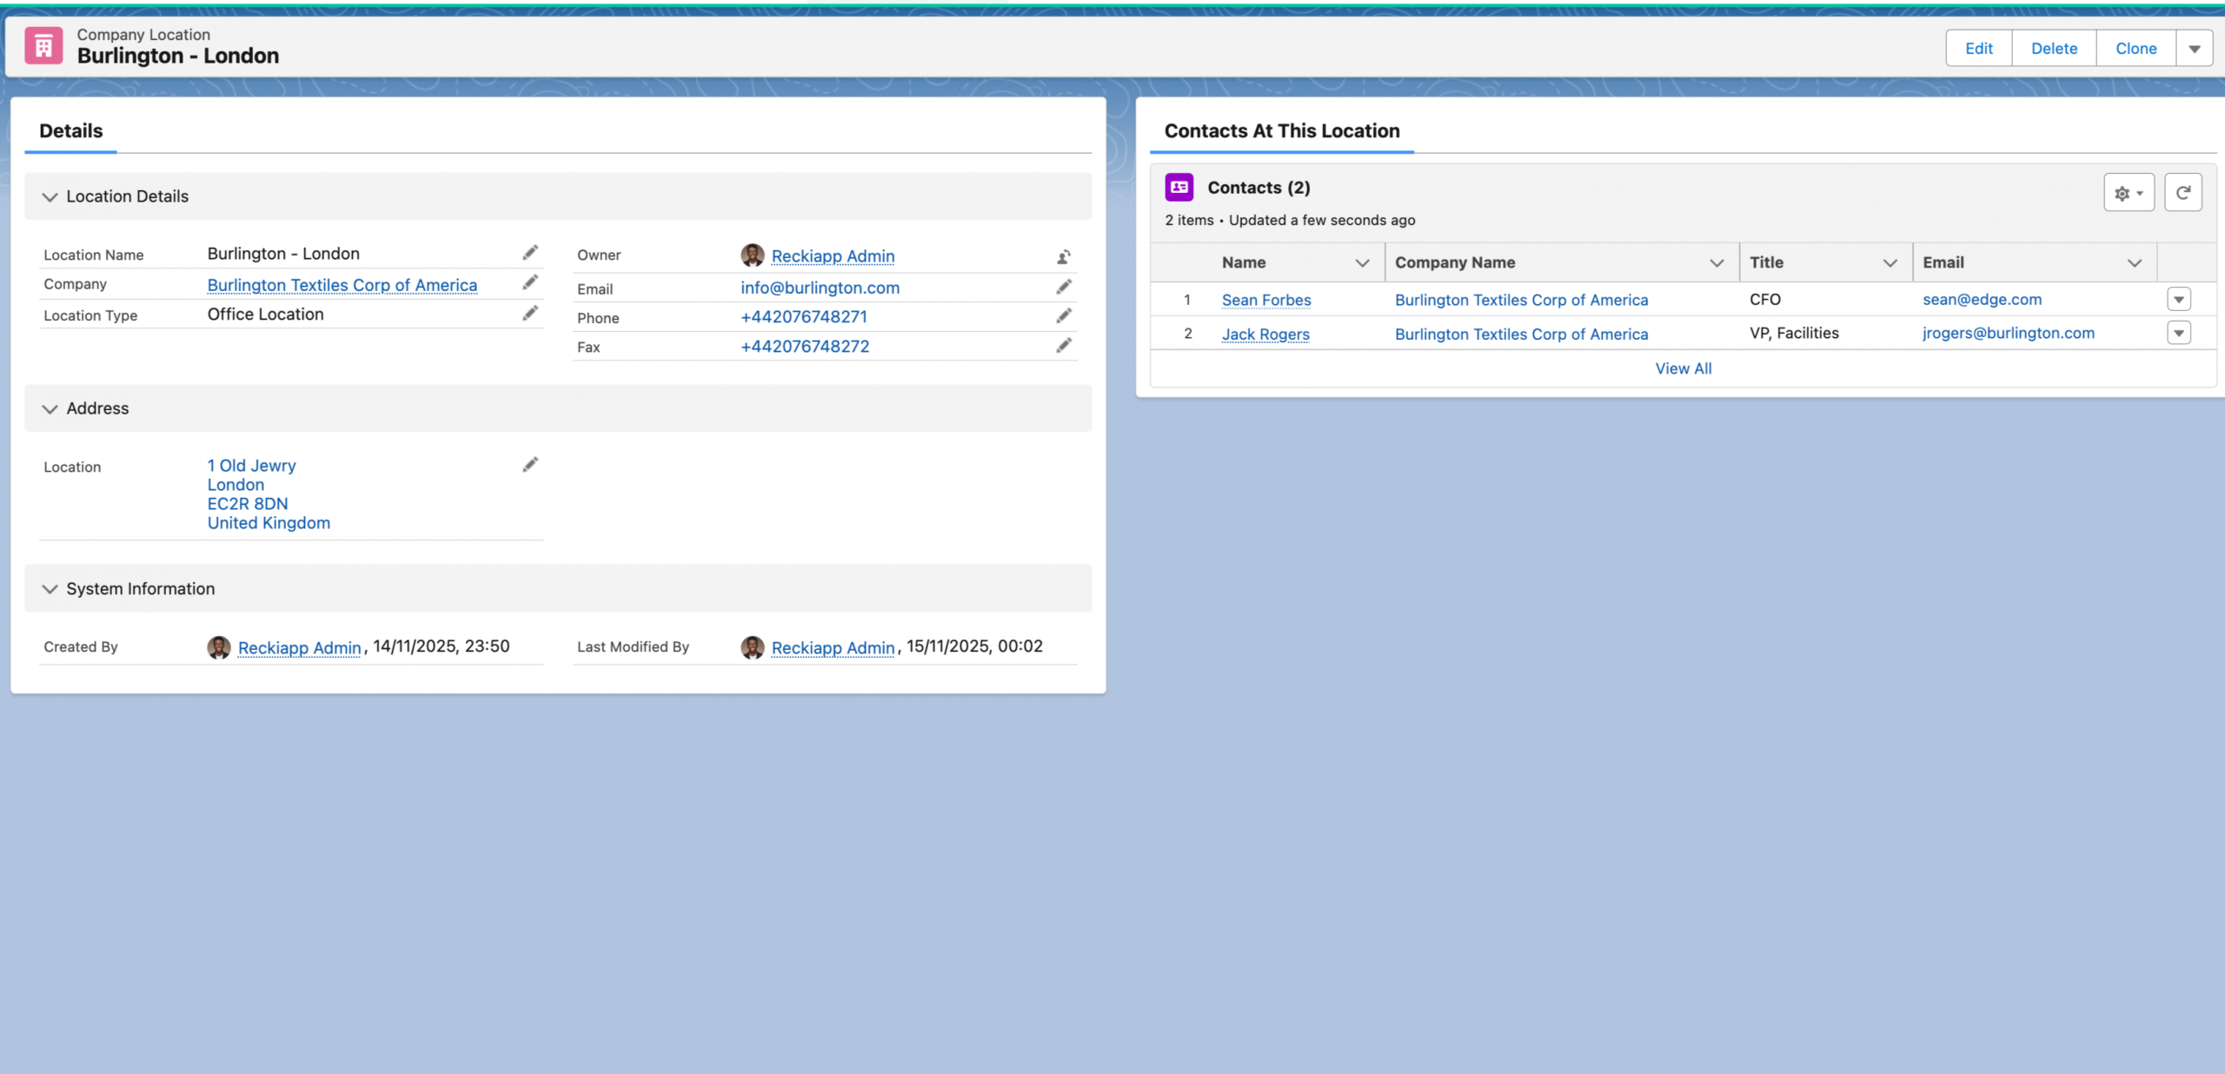Click the edit pencil for Location Name

click(530, 253)
